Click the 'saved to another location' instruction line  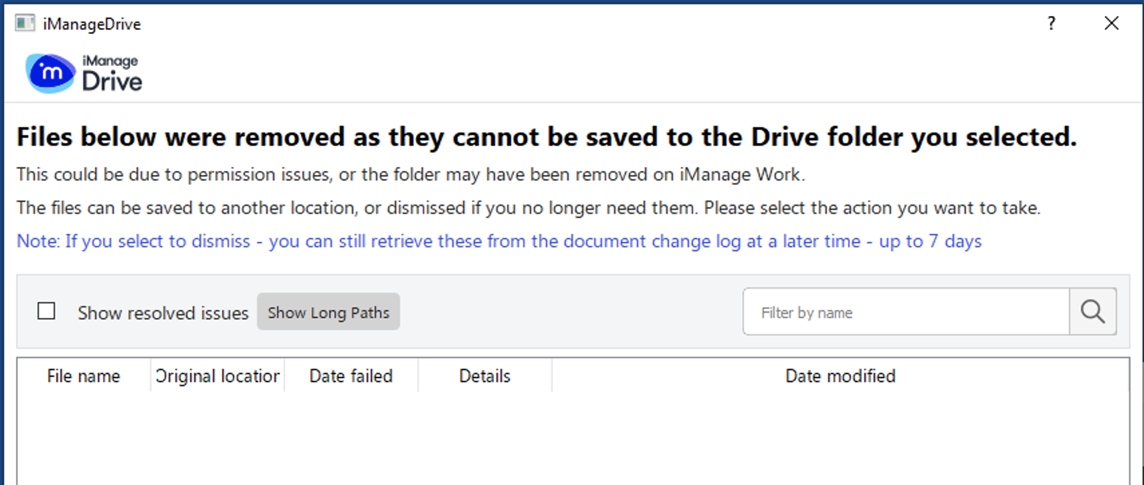coord(528,208)
